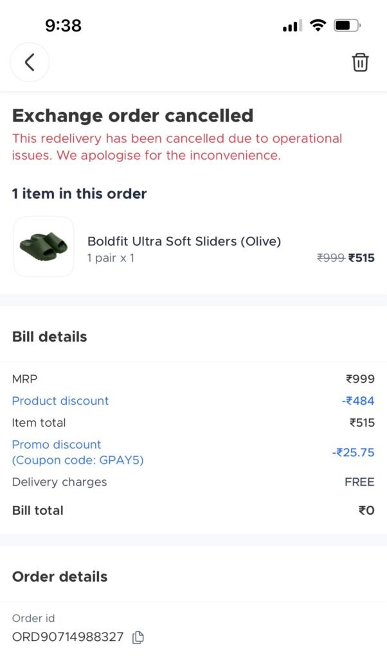
Task: Tap the 9:38 clock in status bar
Action: point(63,26)
